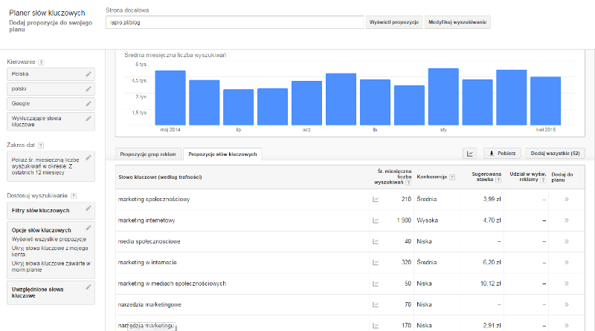595x331 pixels.
Task: Show trend chart for marketing społecznościowy
Action: (376, 199)
